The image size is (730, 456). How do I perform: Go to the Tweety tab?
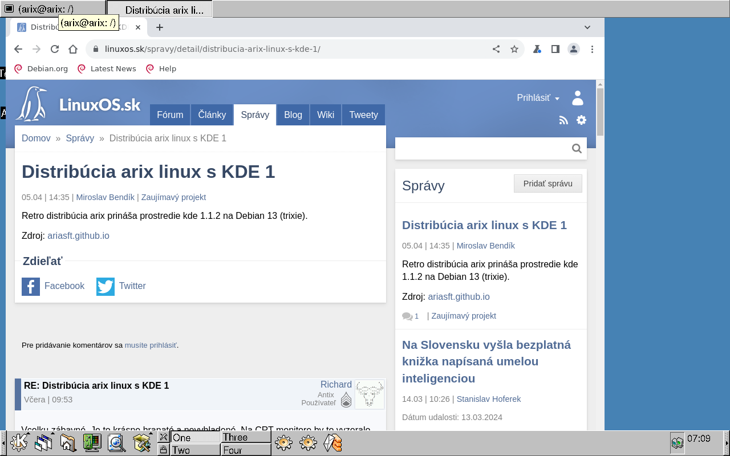click(363, 115)
